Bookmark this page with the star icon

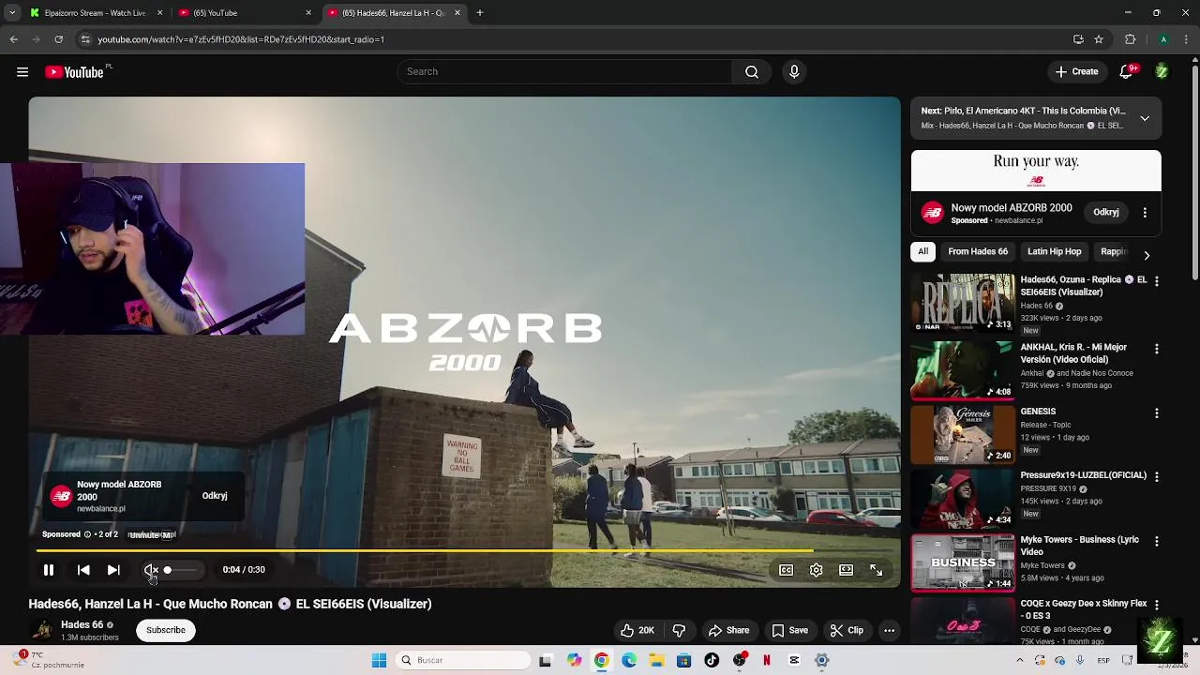[x=1099, y=39]
